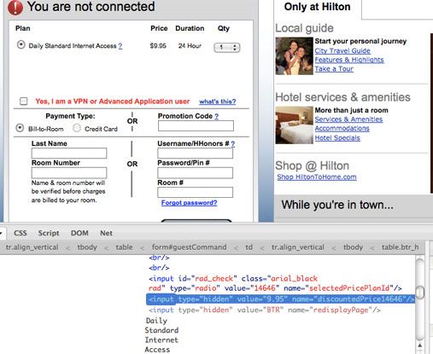Switch to the DOM tab in Firebug
Image resolution: width=433 pixels, height=354 pixels.
(79, 233)
